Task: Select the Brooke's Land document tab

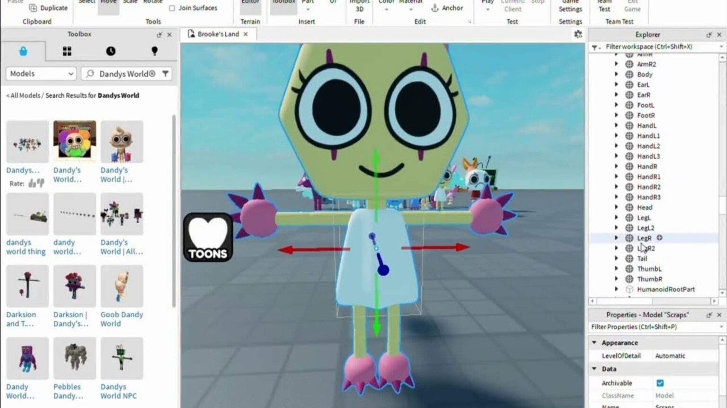Action: tap(218, 34)
